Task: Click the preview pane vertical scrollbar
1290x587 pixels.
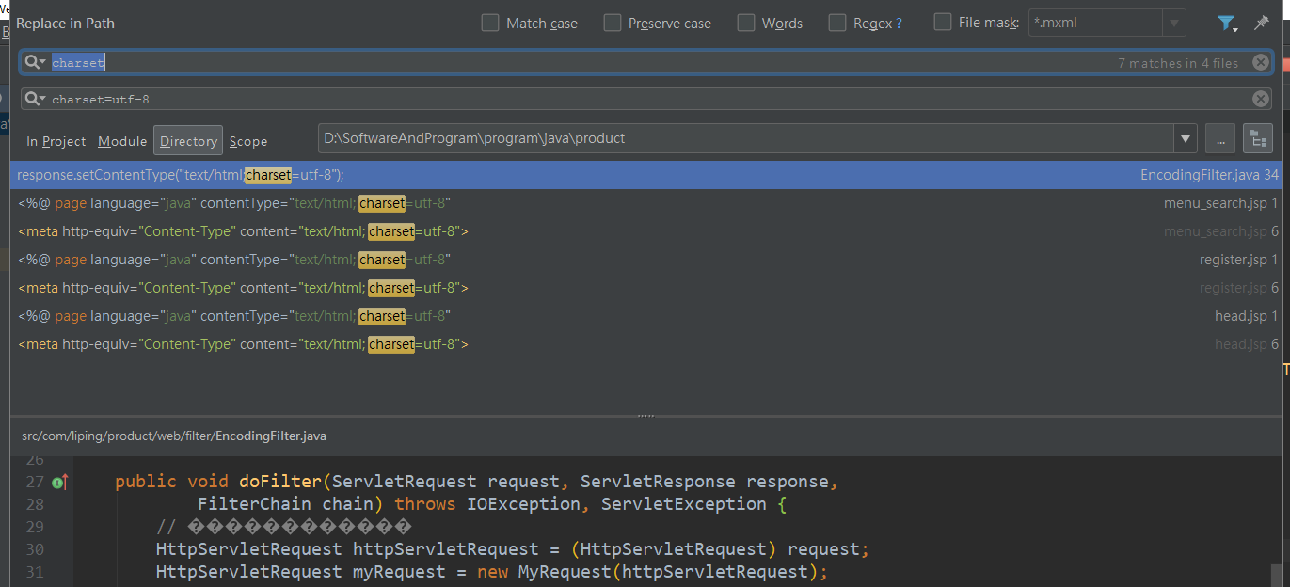Action: coord(1276,574)
